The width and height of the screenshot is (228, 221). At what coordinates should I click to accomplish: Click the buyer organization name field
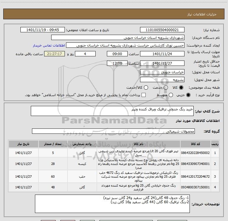pyautogui.click(x=118, y=38)
